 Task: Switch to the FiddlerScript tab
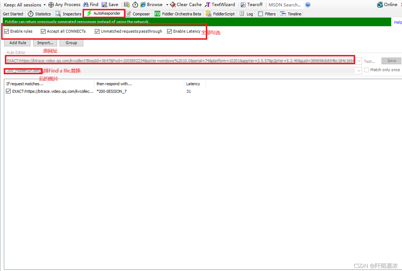coord(220,14)
